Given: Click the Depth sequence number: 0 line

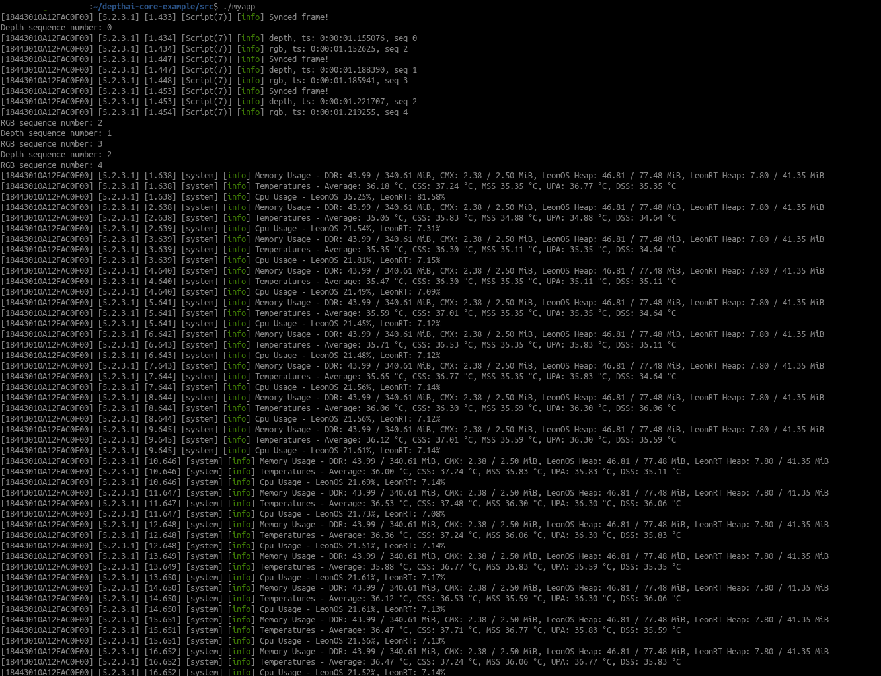Looking at the screenshot, I should [x=56, y=27].
